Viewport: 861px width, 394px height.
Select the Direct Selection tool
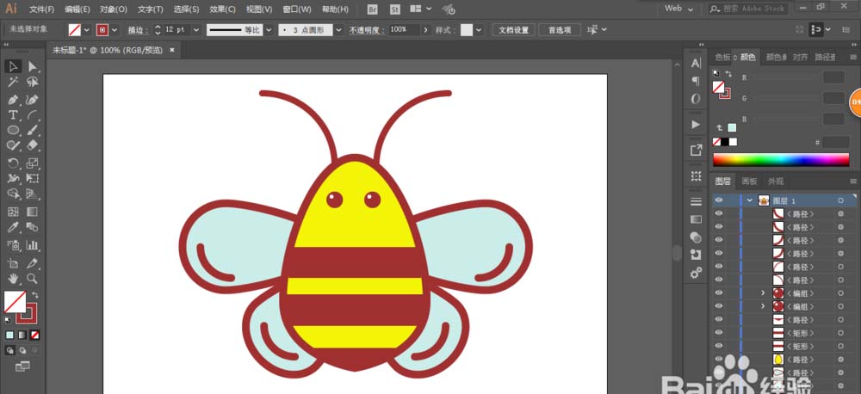click(33, 66)
